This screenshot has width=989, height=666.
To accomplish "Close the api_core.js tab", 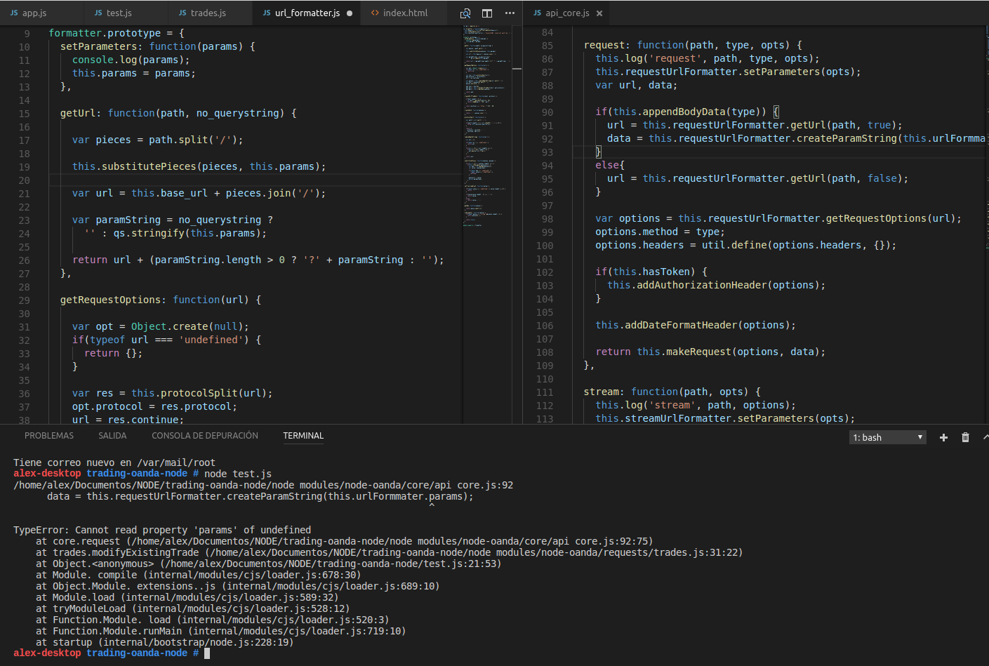I will pos(599,13).
